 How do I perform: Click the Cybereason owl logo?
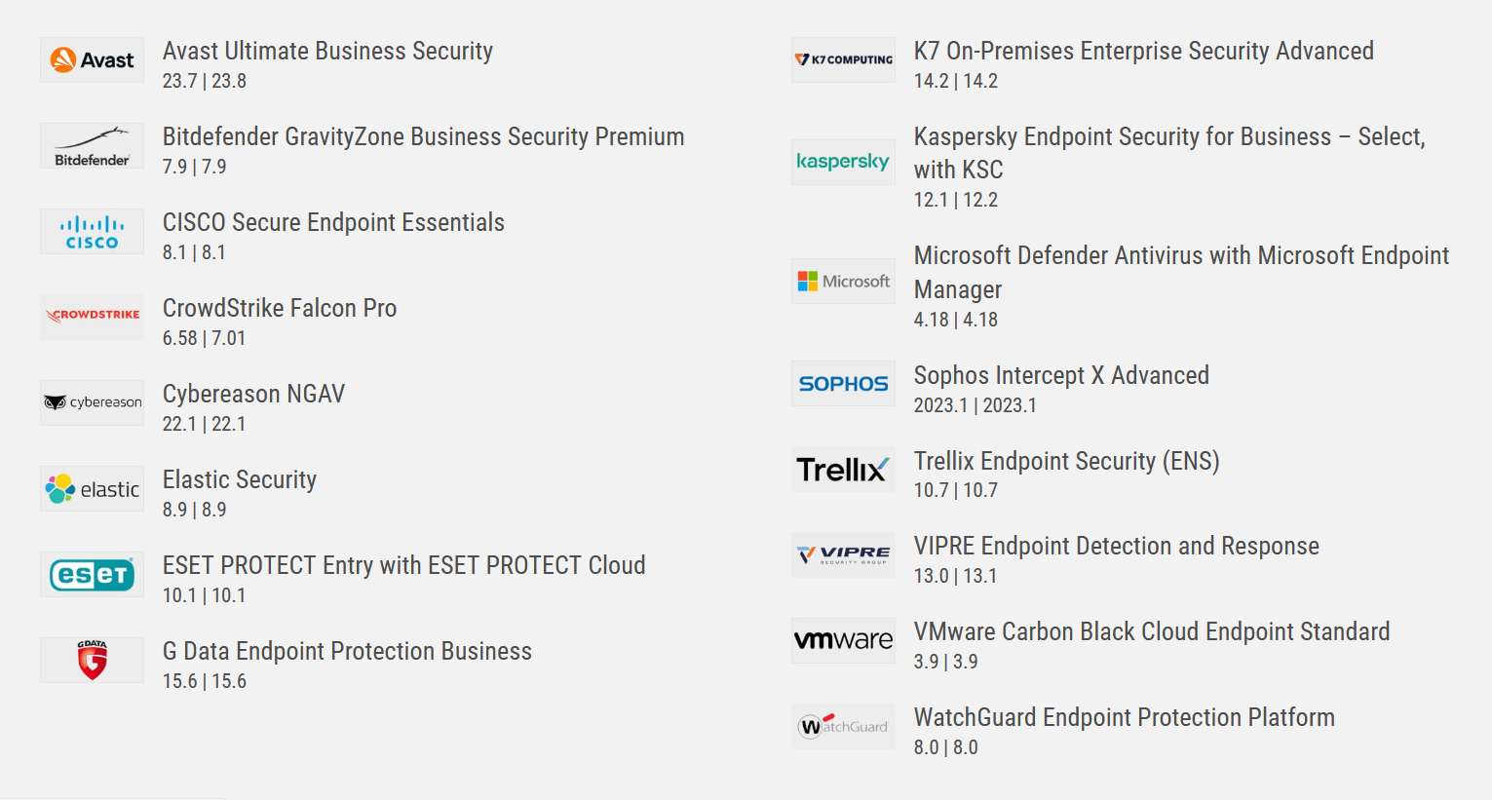point(57,402)
